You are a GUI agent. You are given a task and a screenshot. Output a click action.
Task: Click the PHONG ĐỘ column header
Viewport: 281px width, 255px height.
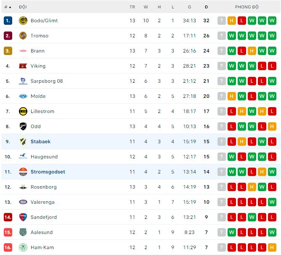pyautogui.click(x=247, y=7)
